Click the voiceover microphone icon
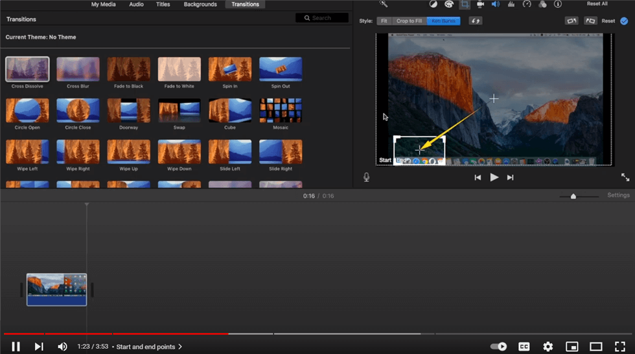 [366, 177]
